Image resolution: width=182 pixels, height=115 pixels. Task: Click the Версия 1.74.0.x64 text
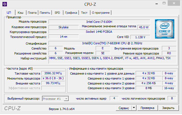click(62, 109)
